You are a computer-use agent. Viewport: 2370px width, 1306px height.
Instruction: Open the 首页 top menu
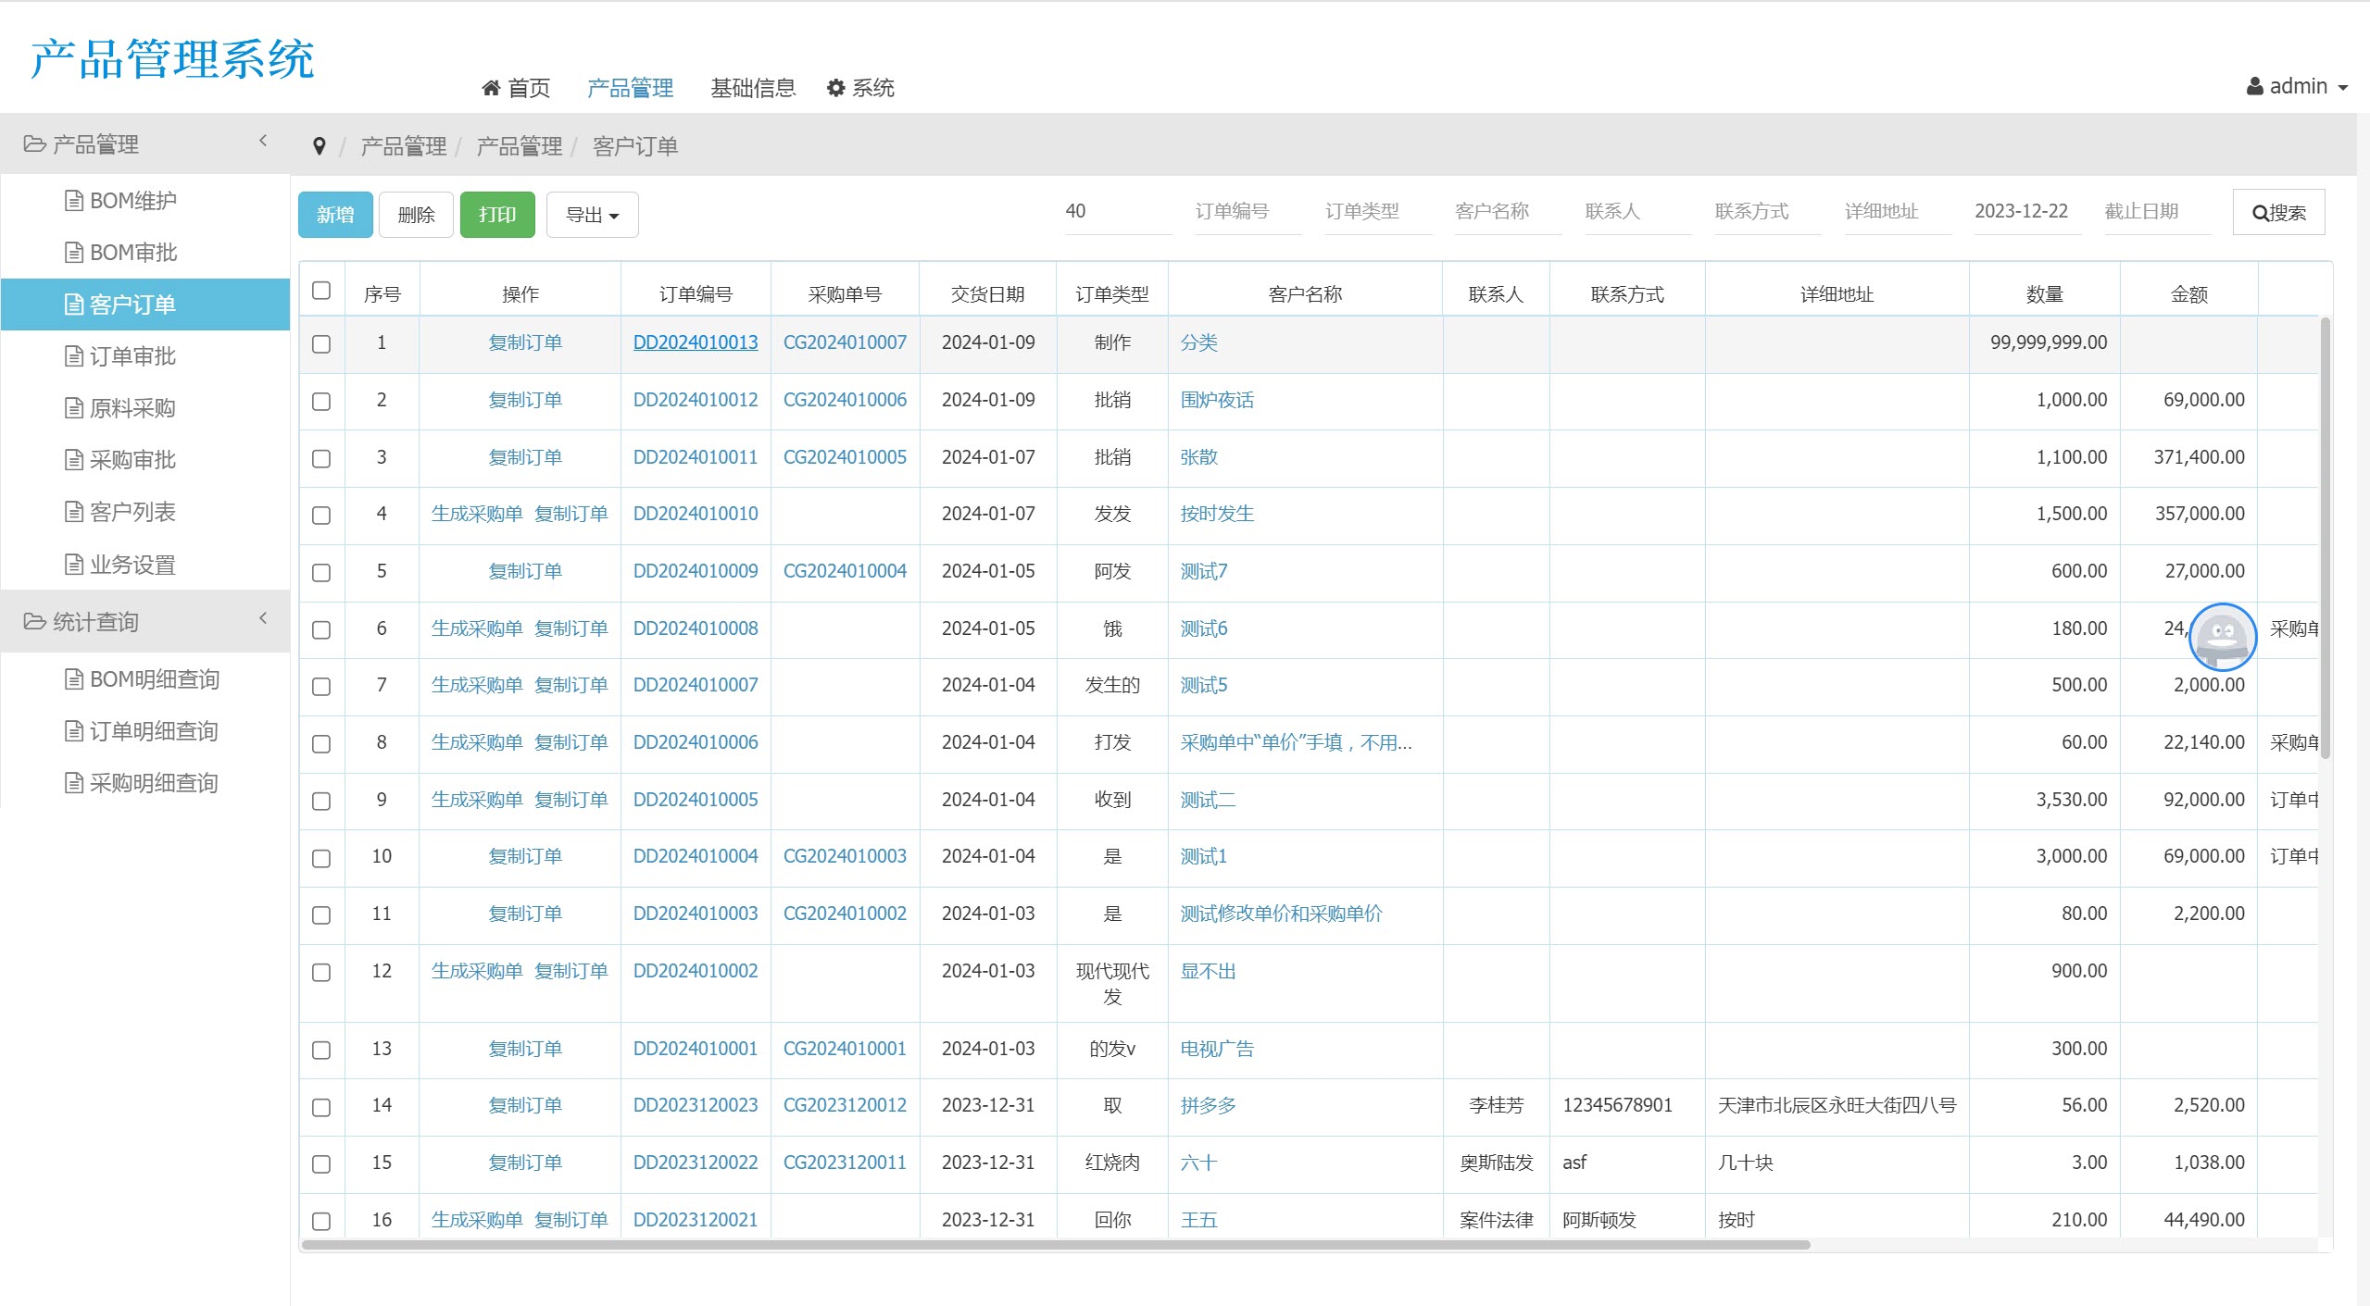(x=516, y=88)
